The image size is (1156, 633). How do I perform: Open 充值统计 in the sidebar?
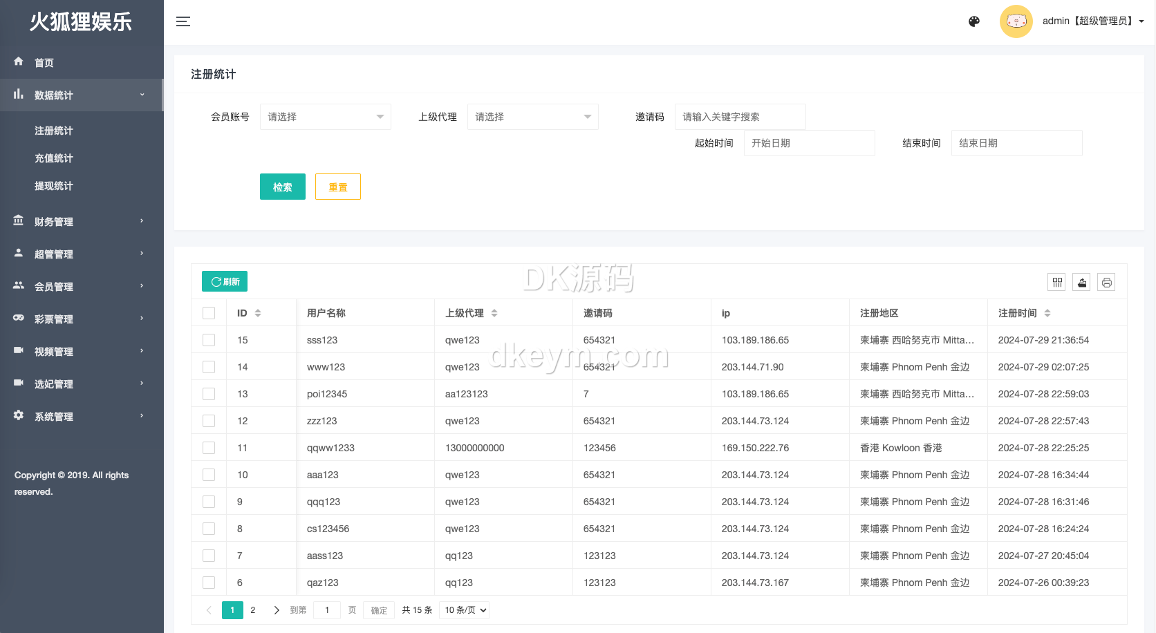[x=54, y=158]
